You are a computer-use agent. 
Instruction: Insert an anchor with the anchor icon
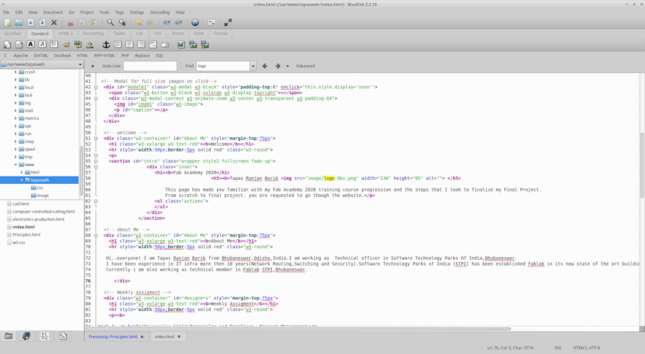pyautogui.click(x=106, y=44)
